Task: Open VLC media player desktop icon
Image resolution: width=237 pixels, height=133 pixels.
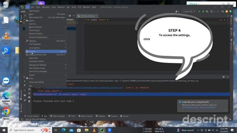Action: pyautogui.click(x=6, y=38)
